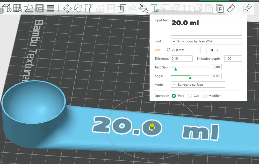Click the Angle numeric field
Image resolution: width=259 pixels, height=164 pixels.
pos(216,76)
